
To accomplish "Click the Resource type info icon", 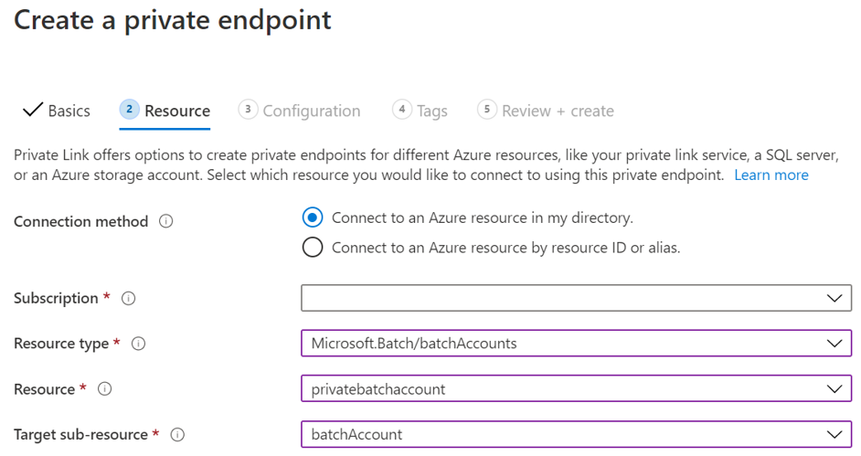I will 139,345.
